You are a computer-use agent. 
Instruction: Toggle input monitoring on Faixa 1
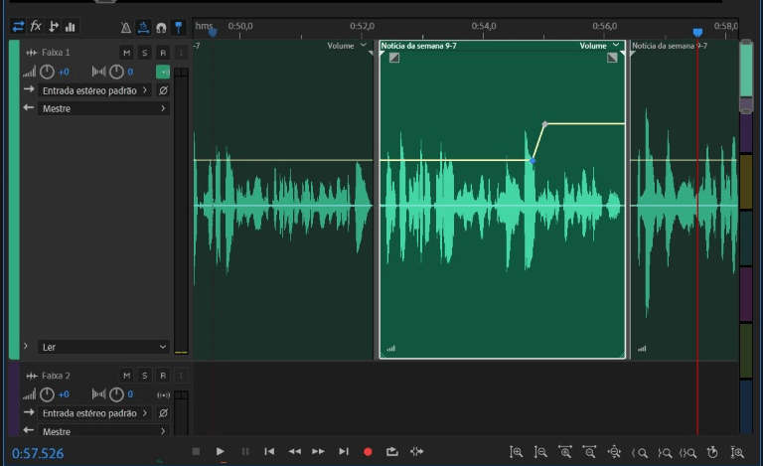pos(181,53)
